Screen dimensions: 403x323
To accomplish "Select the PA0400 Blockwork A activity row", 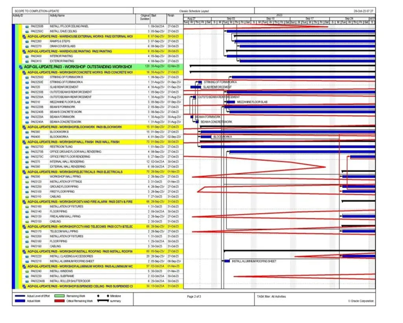I will pos(79,137).
